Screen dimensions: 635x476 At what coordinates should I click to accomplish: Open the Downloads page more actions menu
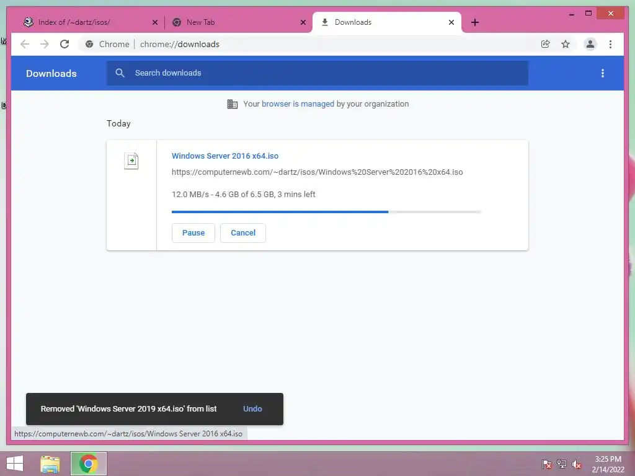coord(603,73)
